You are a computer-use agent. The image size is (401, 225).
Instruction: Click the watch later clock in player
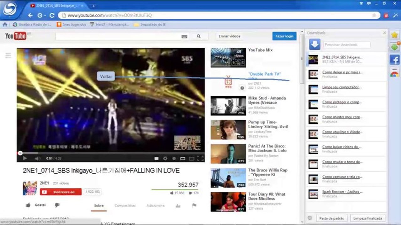click(174, 159)
